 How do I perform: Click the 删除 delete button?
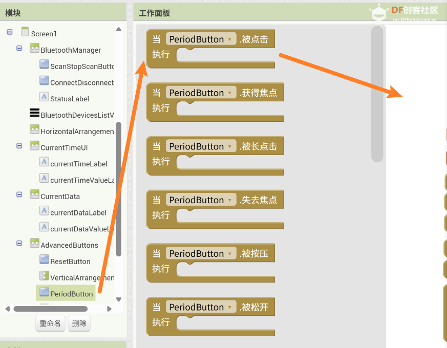79,323
